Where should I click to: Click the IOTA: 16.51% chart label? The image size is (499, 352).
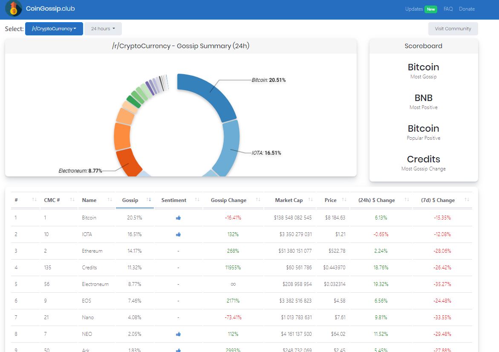pyautogui.click(x=266, y=153)
